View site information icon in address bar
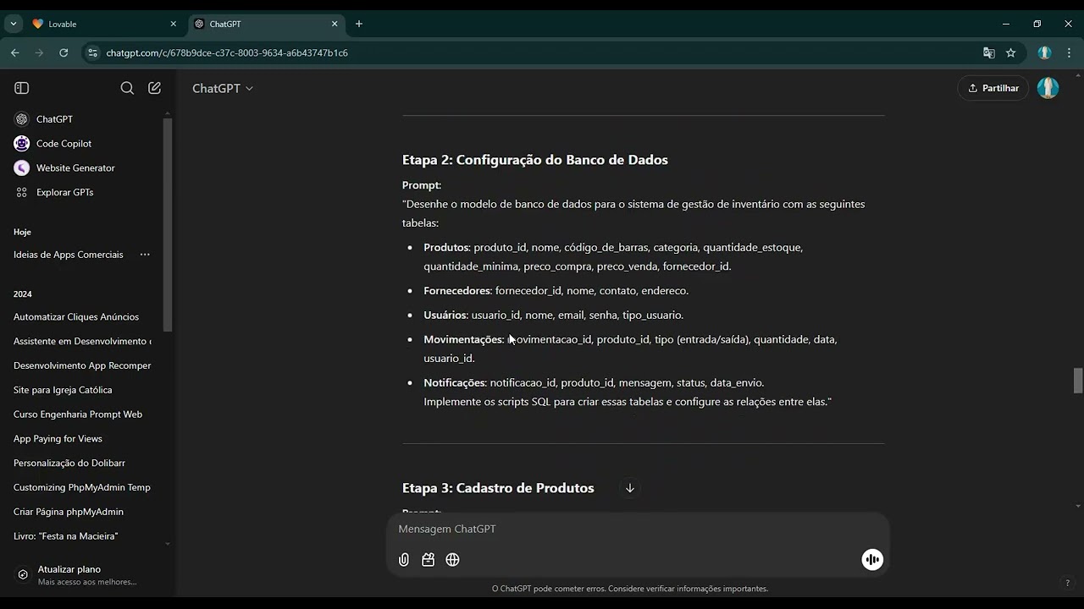This screenshot has height=609, width=1084. (92, 52)
